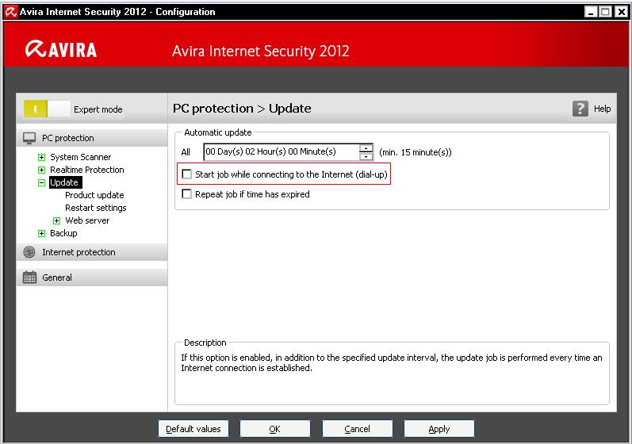Expand the Web server tree node
The width and height of the screenshot is (632, 444).
57,220
